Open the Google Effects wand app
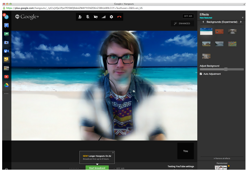This screenshot has height=174, width=248. click(x=6, y=59)
